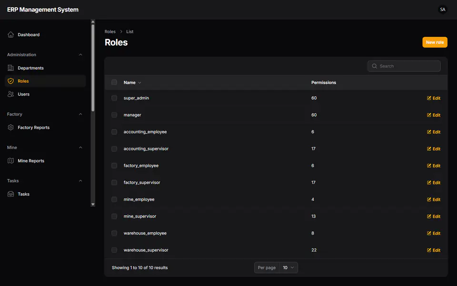Click the edit pencil icon for manager
457x286 pixels.
[429, 115]
